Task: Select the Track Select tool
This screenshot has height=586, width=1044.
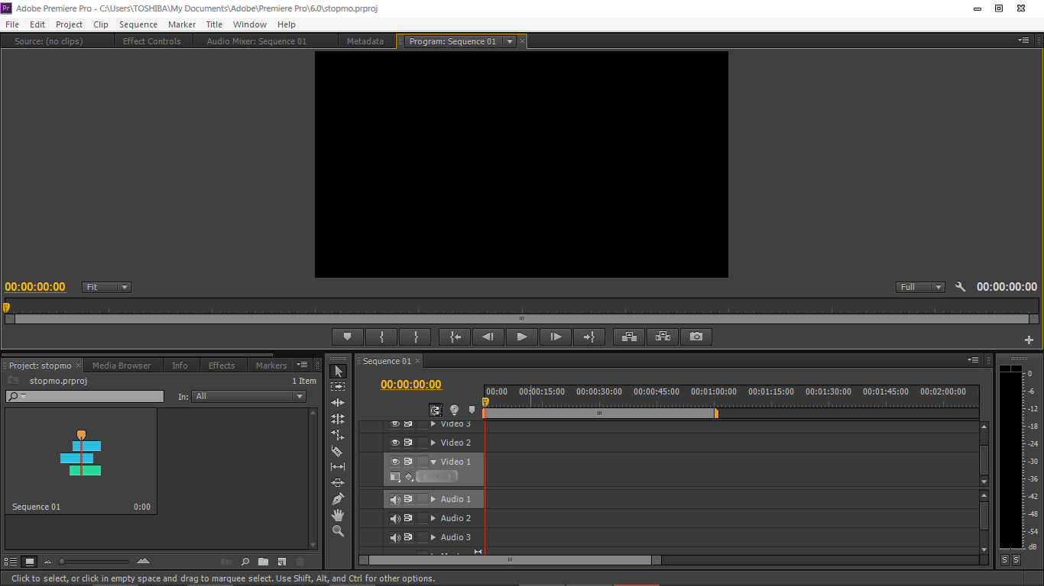Action: pos(338,387)
